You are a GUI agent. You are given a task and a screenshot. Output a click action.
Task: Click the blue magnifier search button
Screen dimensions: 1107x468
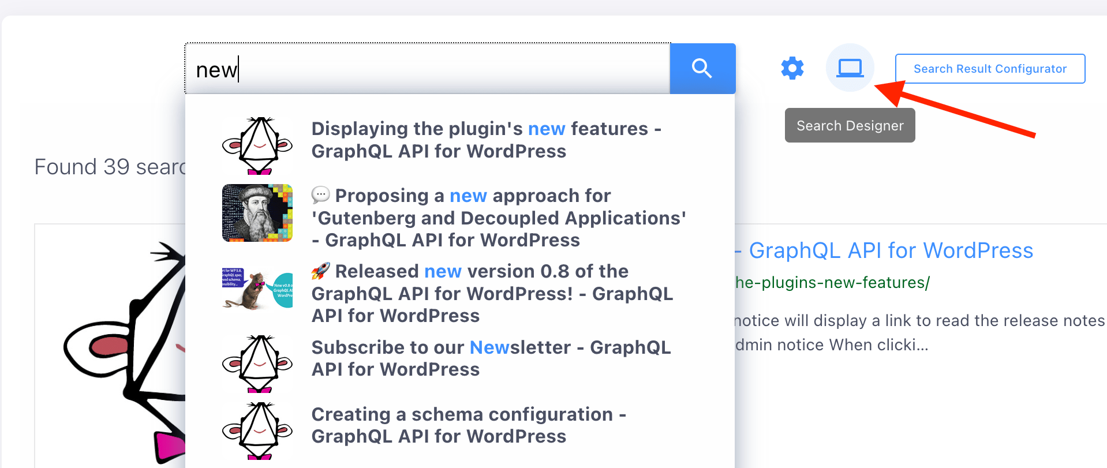click(702, 68)
